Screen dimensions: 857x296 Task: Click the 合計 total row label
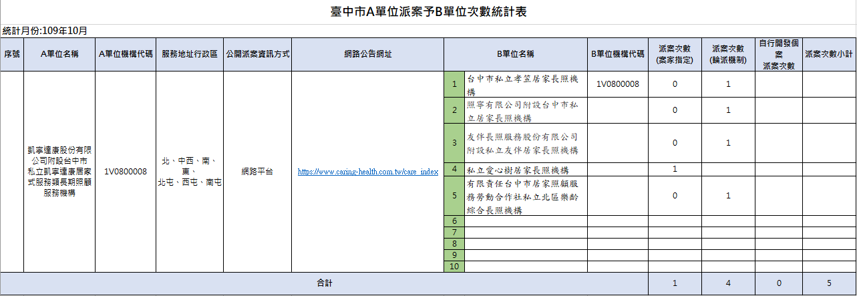click(324, 283)
